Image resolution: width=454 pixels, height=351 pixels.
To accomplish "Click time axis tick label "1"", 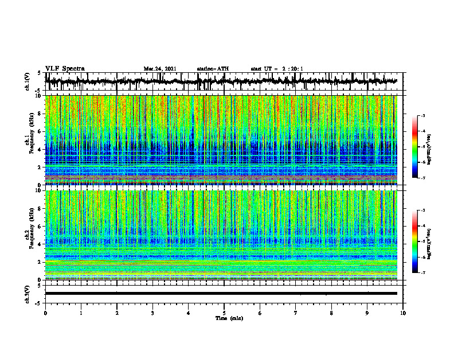I will (81, 313).
